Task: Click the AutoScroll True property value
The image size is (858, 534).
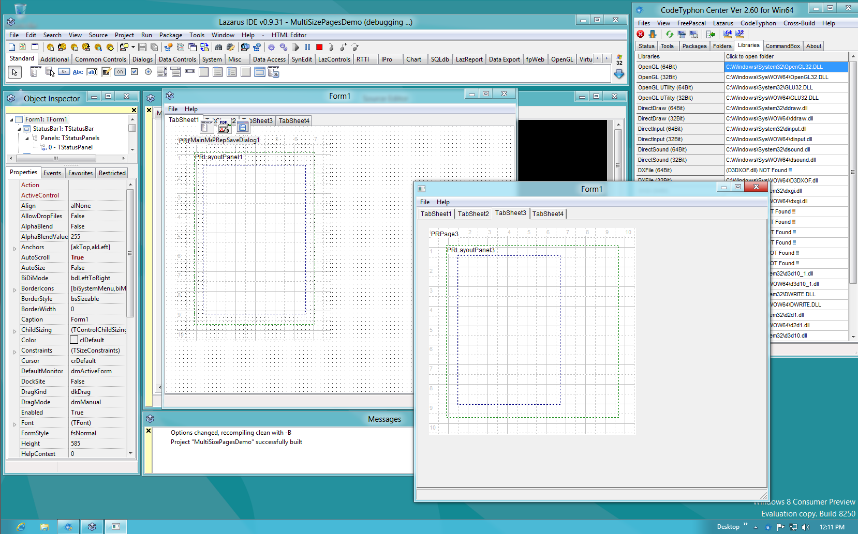Action: [98, 257]
